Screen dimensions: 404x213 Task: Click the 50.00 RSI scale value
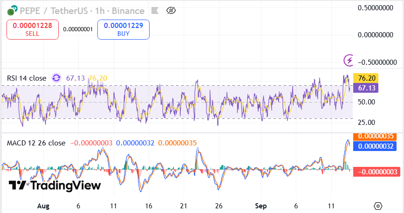[366, 102]
